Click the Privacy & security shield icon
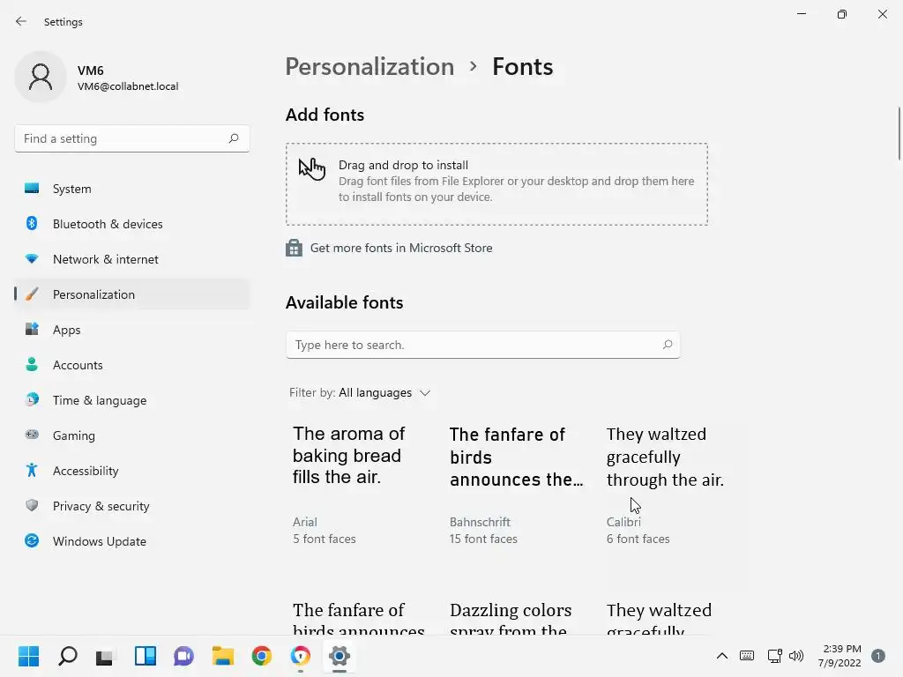 [32, 506]
